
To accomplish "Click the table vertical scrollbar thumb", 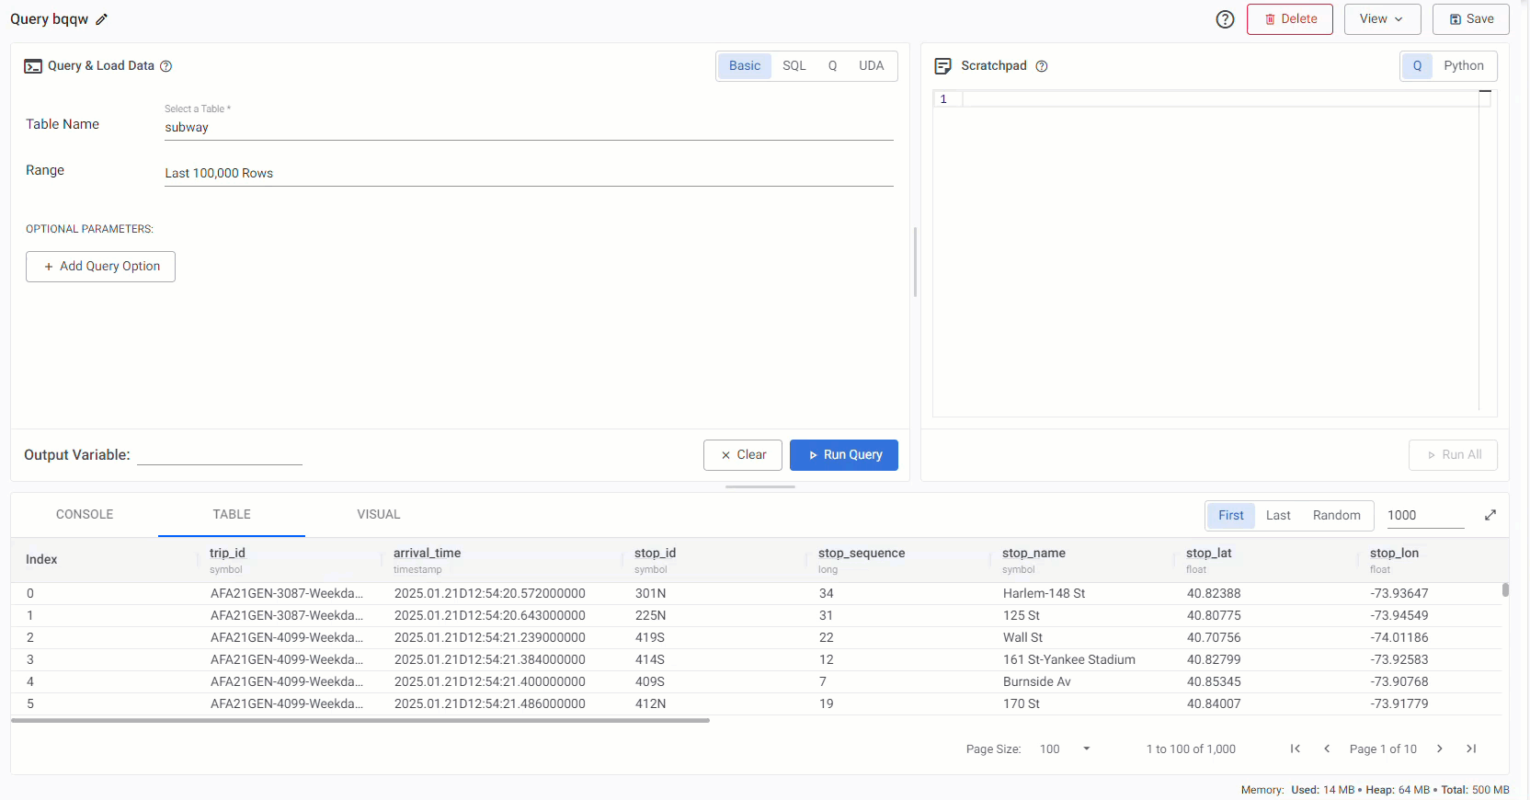I will point(1505,589).
